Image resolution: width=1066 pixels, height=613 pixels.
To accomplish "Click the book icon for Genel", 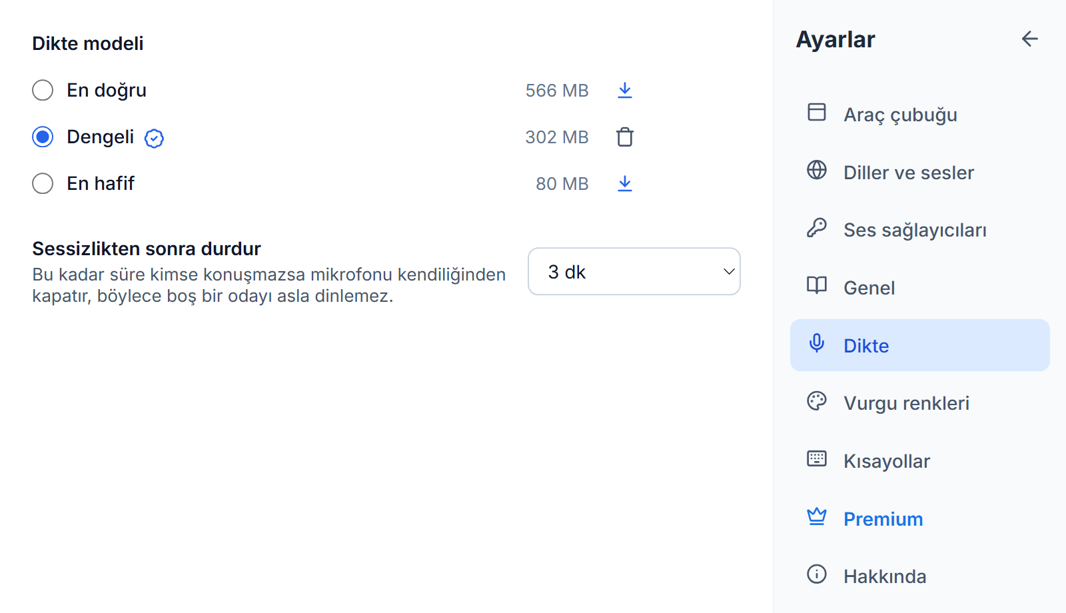I will (816, 285).
